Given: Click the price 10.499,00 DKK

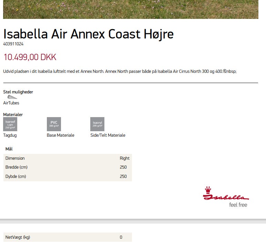Looking at the screenshot, I should click(x=30, y=57).
